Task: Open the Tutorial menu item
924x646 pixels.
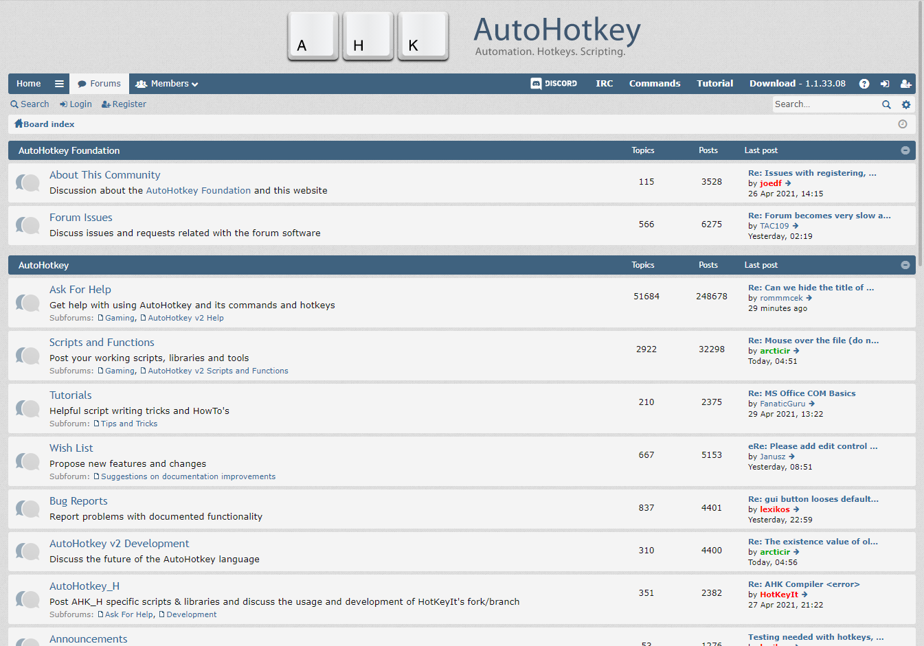Action: (x=715, y=84)
